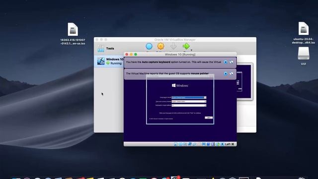The image size is (318, 179).
Task: Open VM Settings via the orange gear icon
Action: [x=160, y=46]
